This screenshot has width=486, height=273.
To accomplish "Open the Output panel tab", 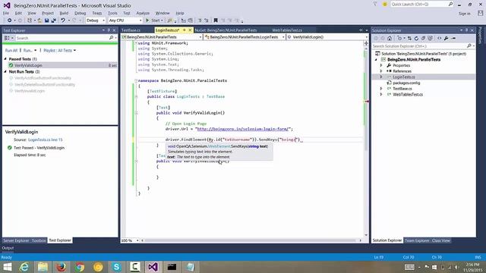I will pyautogui.click(x=8, y=248).
